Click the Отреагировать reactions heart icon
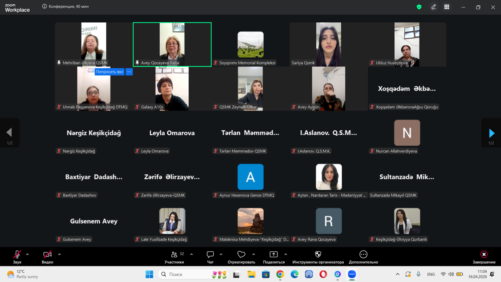This screenshot has height=282, width=501. (241, 257)
